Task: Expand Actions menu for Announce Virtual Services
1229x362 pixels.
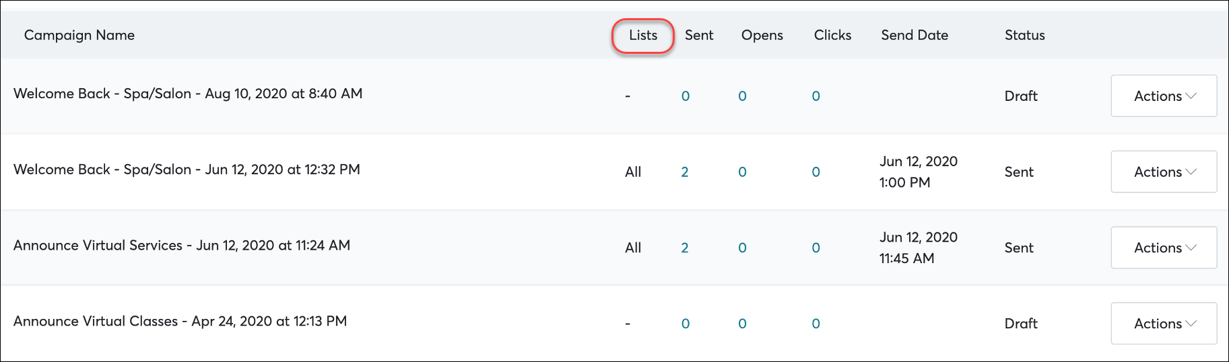Action: tap(1164, 248)
